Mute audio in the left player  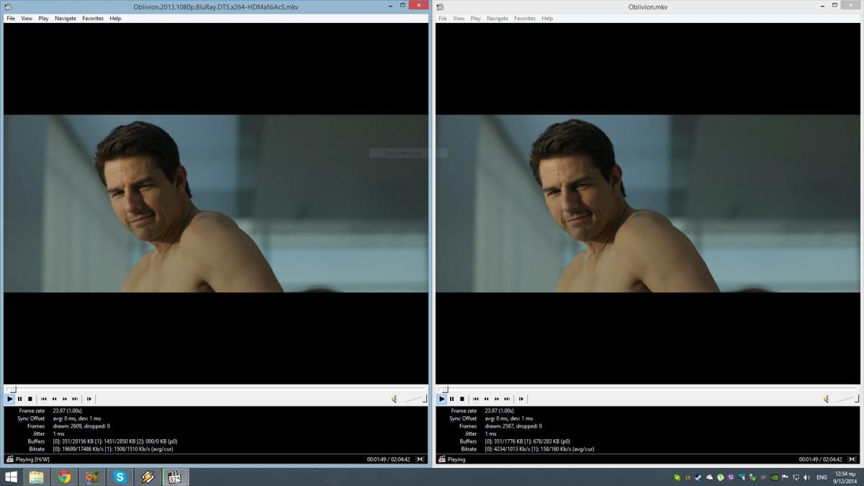tap(394, 399)
